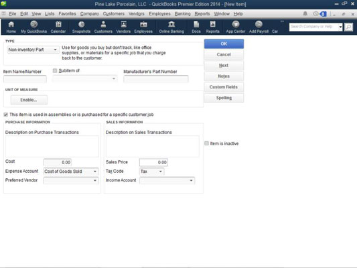Expand the Expense Account dropdown
The width and height of the screenshot is (357, 268).
[x=71, y=172]
